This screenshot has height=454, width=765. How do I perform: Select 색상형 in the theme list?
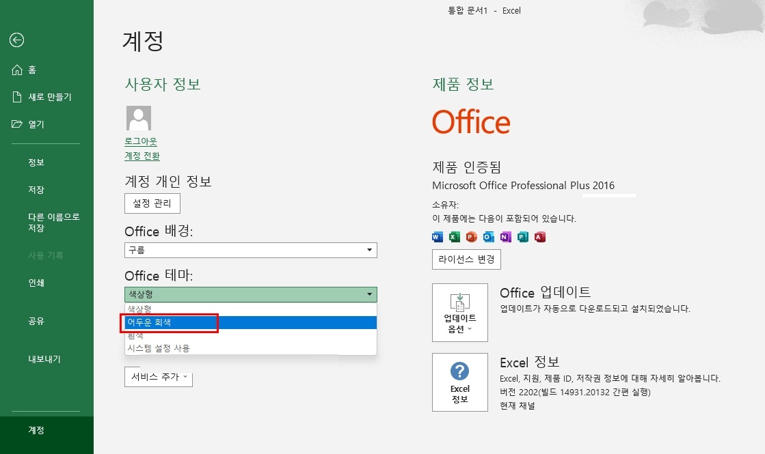point(251,309)
